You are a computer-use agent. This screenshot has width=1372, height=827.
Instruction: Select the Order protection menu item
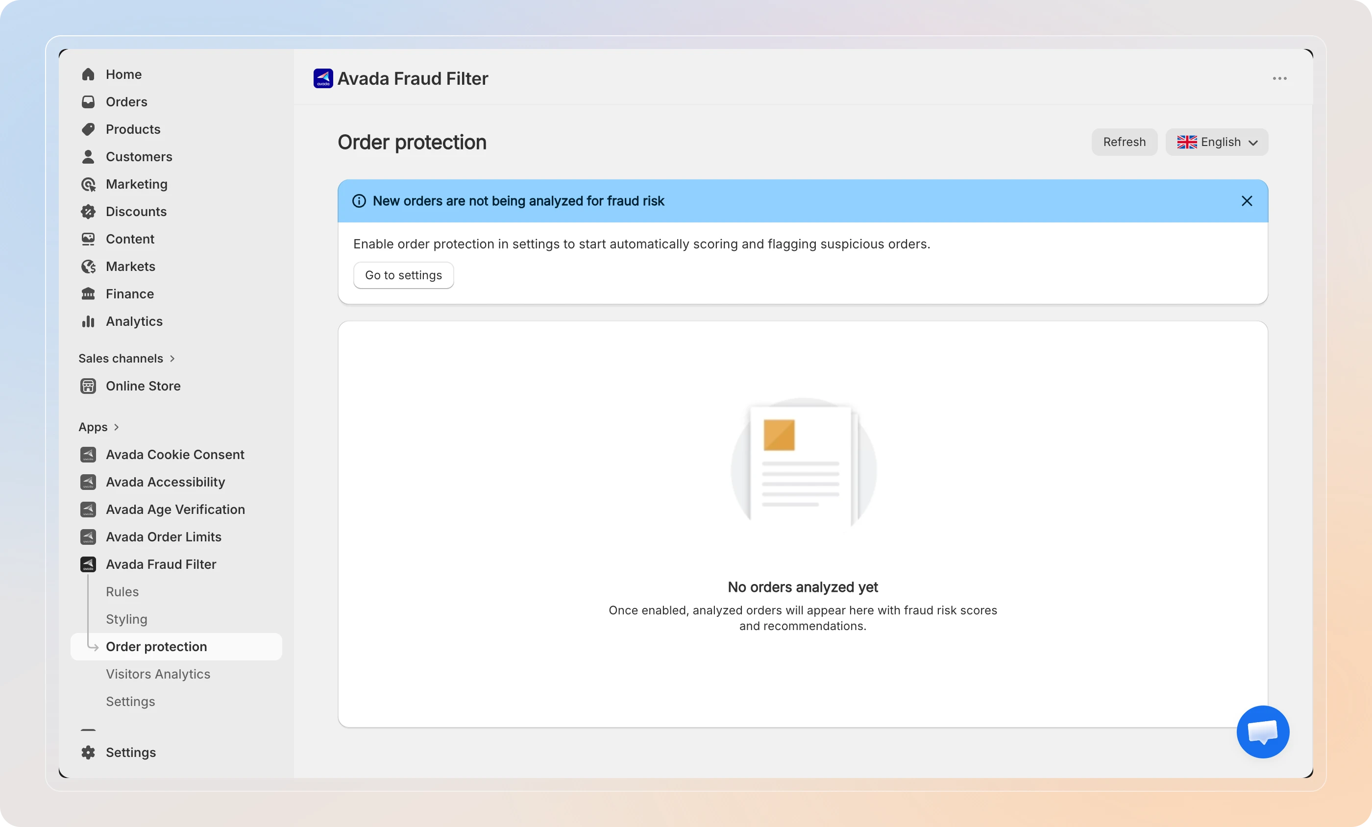click(x=176, y=647)
